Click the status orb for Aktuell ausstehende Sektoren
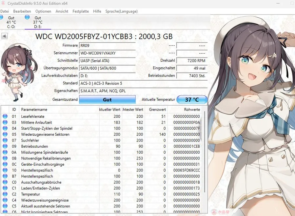Image resolution: width=295 pixels, height=216 pixels. (5, 206)
